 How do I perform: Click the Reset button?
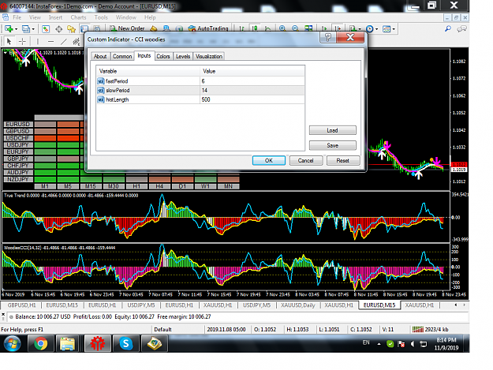click(342, 160)
